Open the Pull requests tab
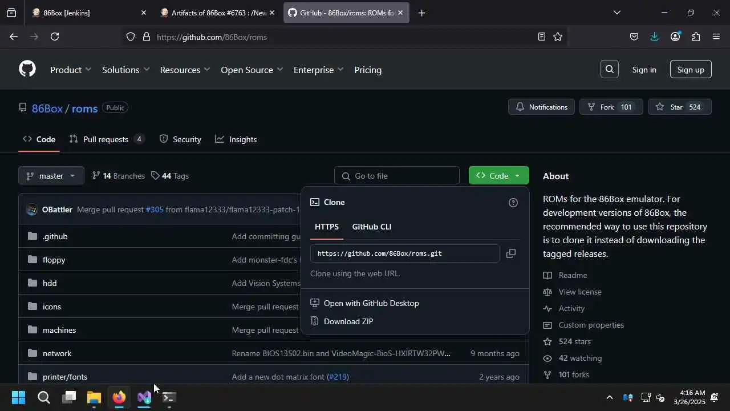Viewport: 730px width, 411px height. tap(107, 139)
